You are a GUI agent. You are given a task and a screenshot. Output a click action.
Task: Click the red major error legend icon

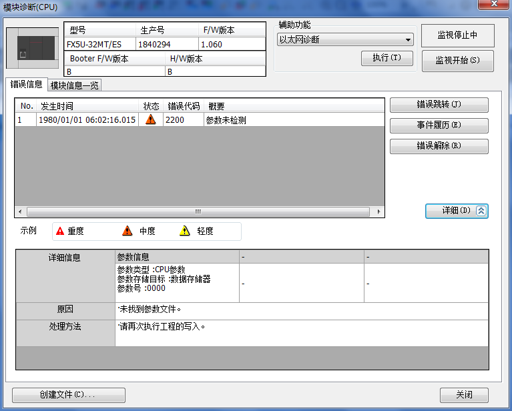pos(60,232)
